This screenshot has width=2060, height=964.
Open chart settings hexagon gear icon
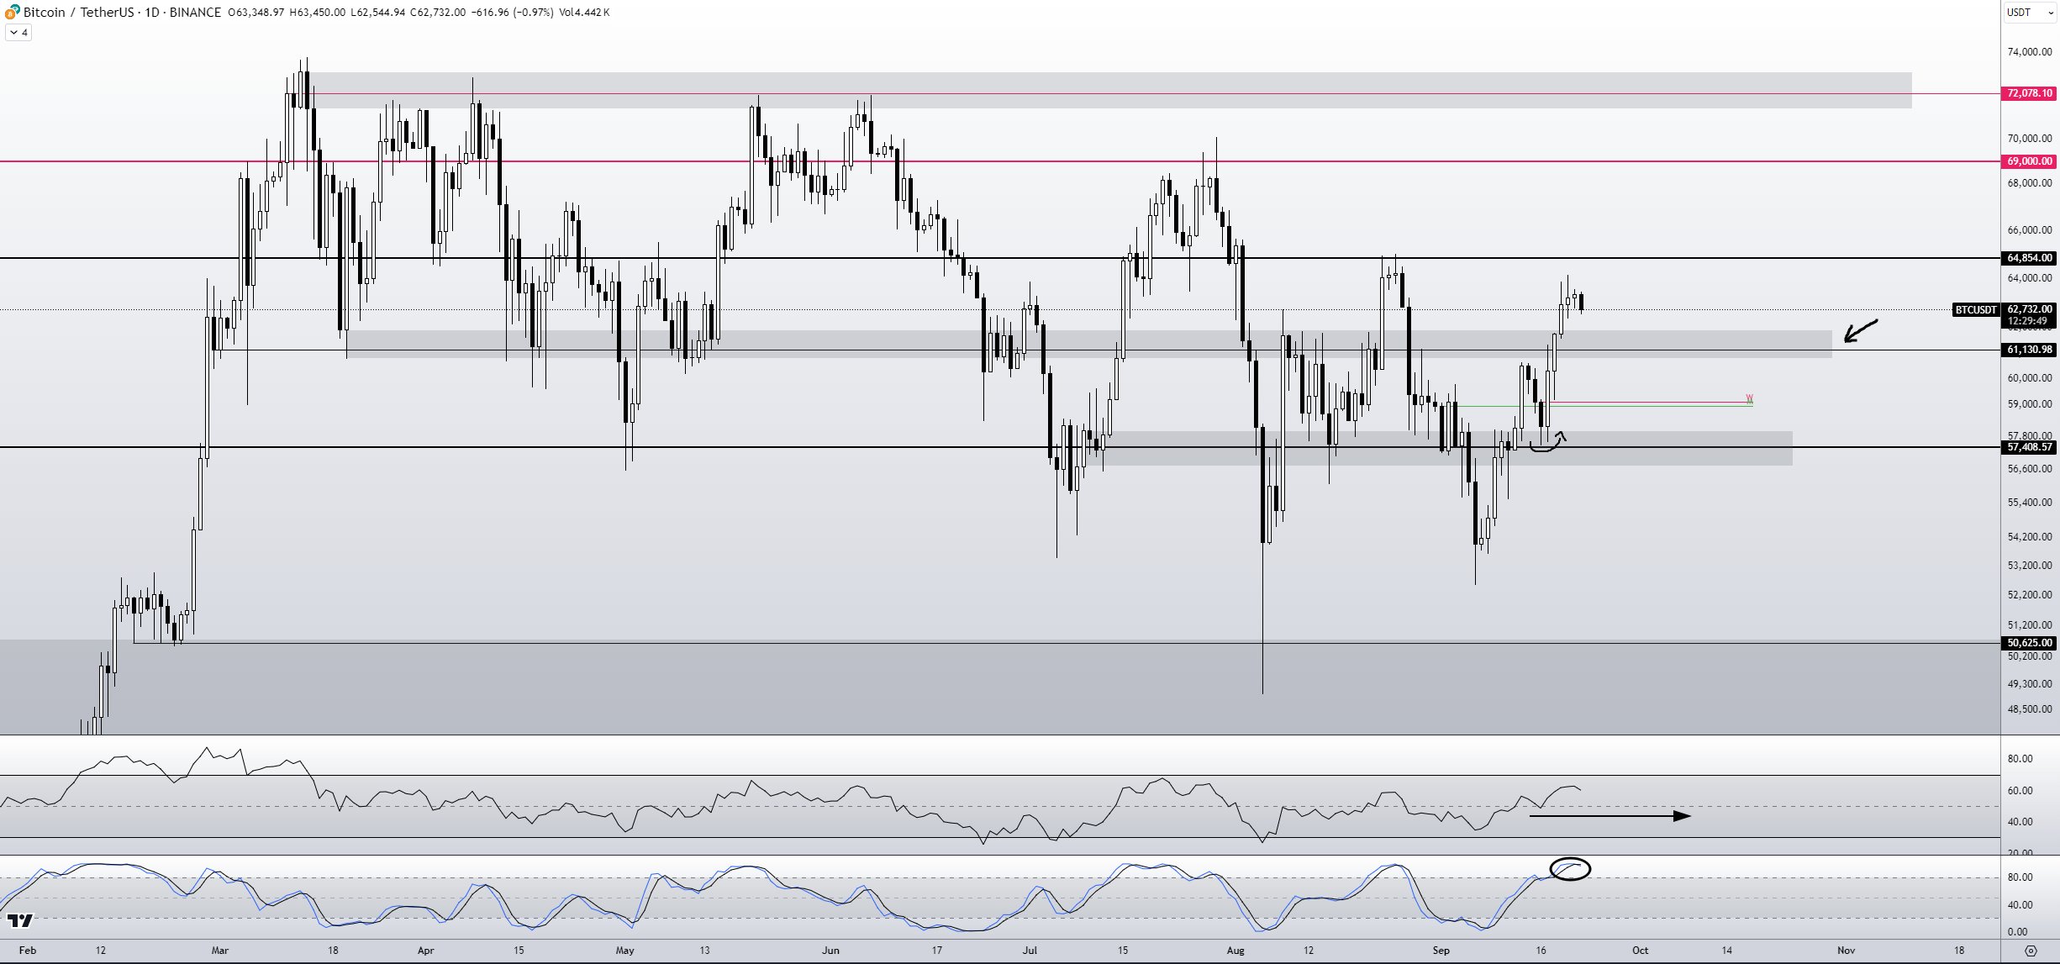coord(2031,951)
